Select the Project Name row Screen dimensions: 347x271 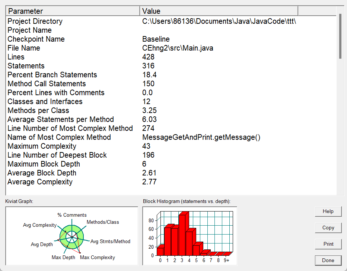[30, 30]
